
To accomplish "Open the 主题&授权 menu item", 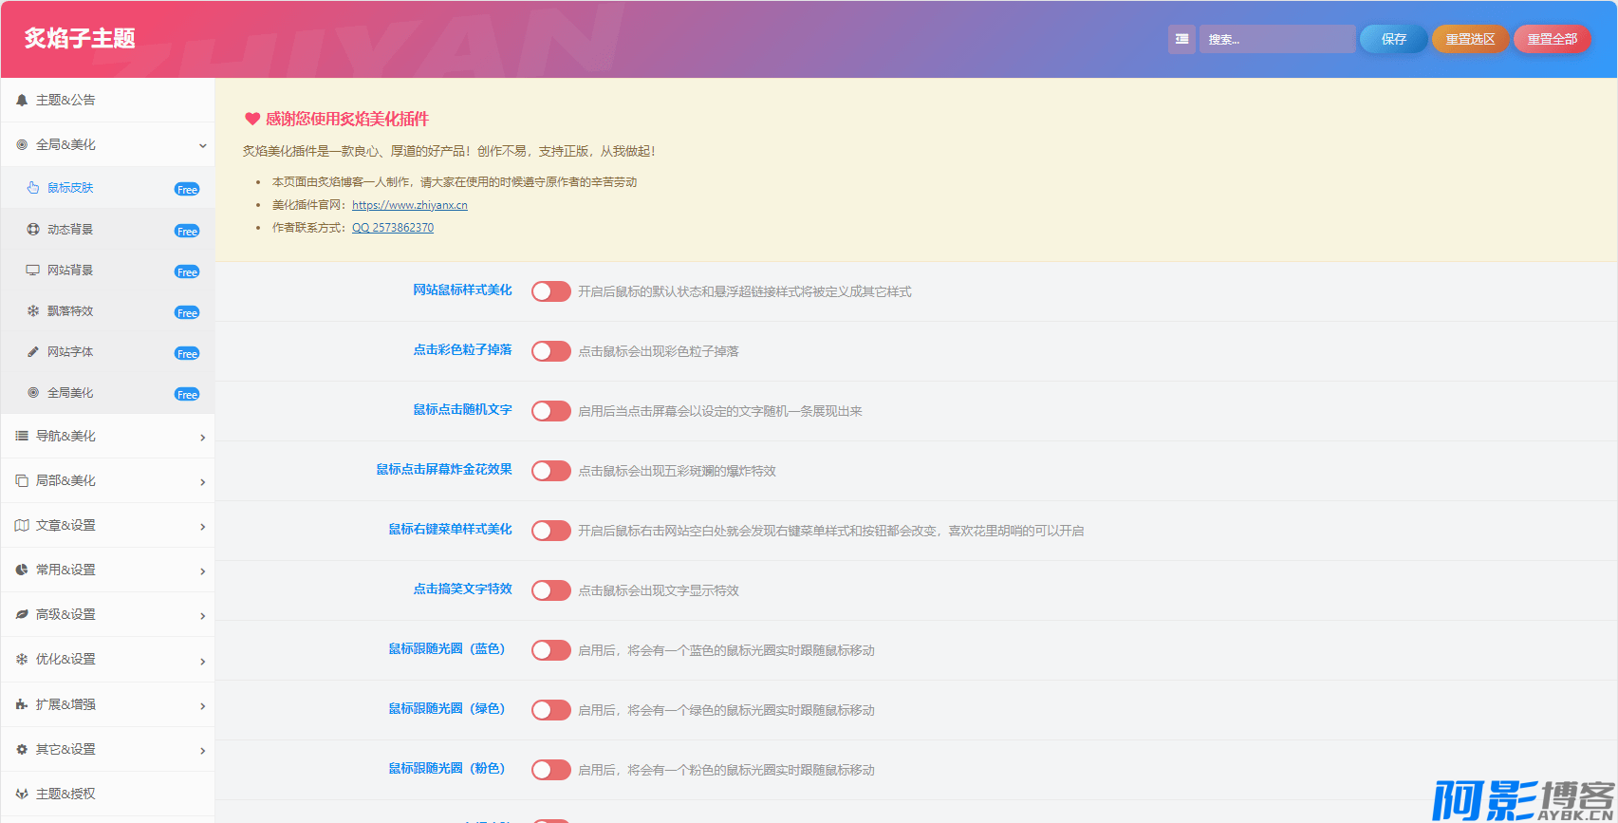I will pos(107,794).
